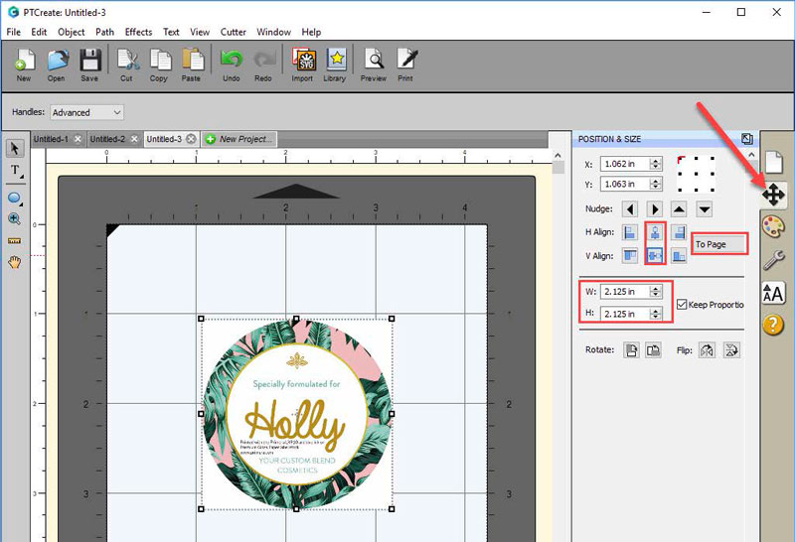Open the text AA panel
Screen dimensions: 795x542
click(773, 293)
